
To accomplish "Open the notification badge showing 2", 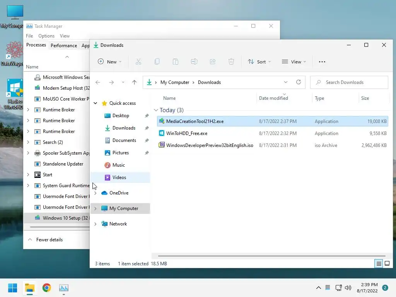I will pos(385,288).
